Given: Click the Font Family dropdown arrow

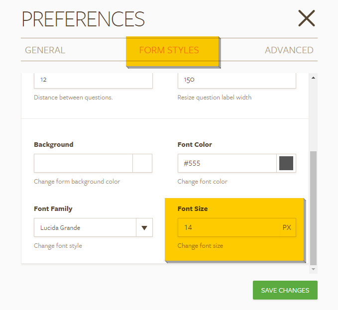Looking at the screenshot, I should (144, 228).
